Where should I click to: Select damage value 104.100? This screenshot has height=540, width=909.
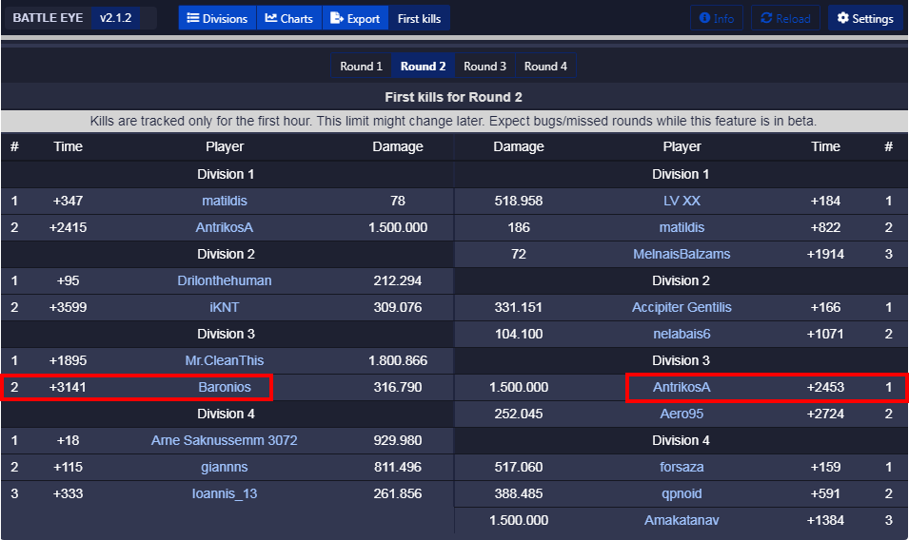[519, 334]
